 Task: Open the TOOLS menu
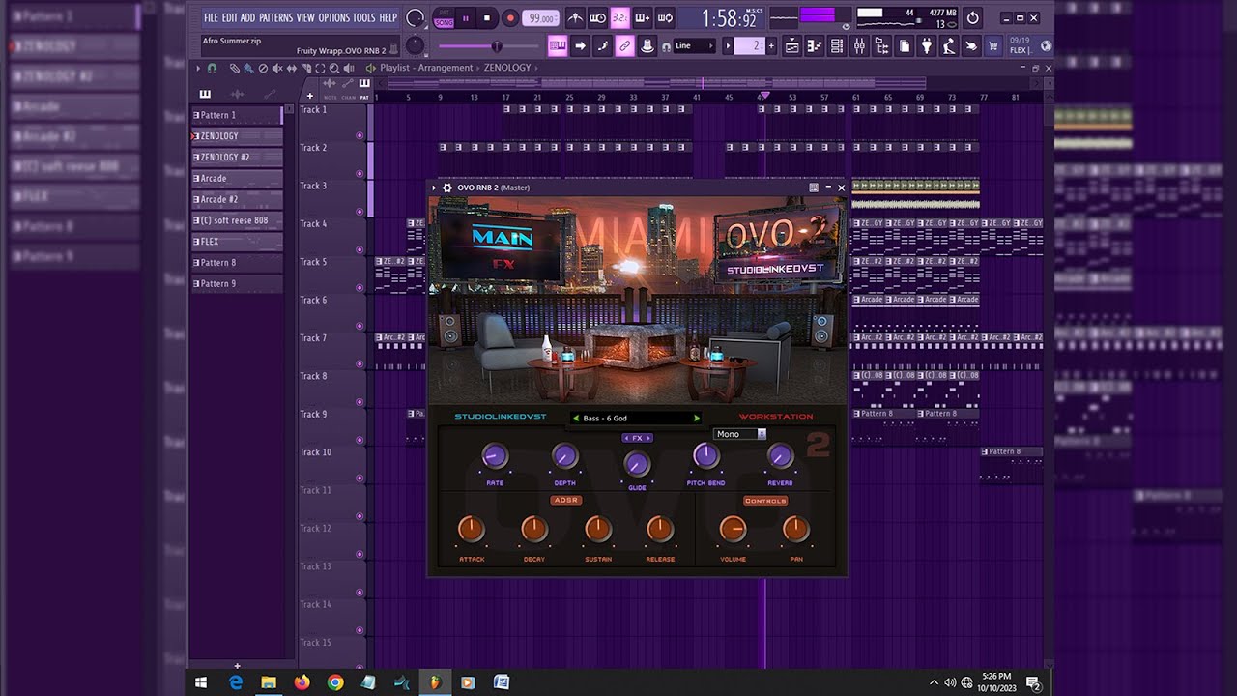point(364,18)
